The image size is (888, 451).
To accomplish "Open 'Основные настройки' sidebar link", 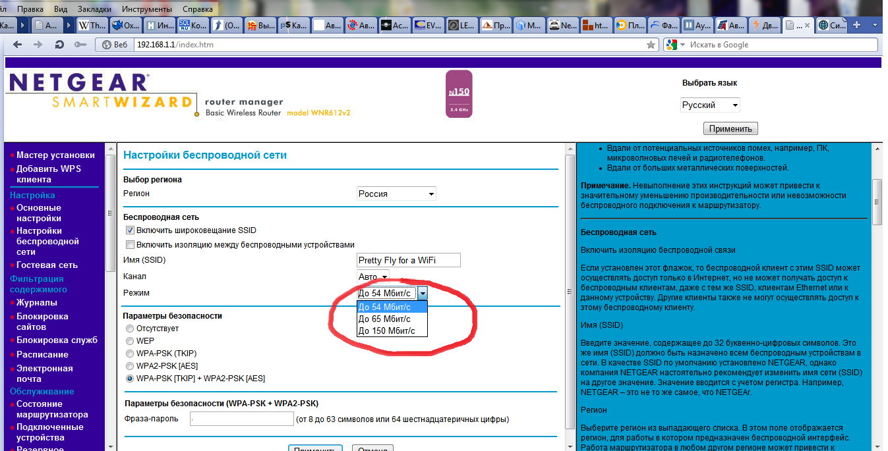I will click(39, 213).
